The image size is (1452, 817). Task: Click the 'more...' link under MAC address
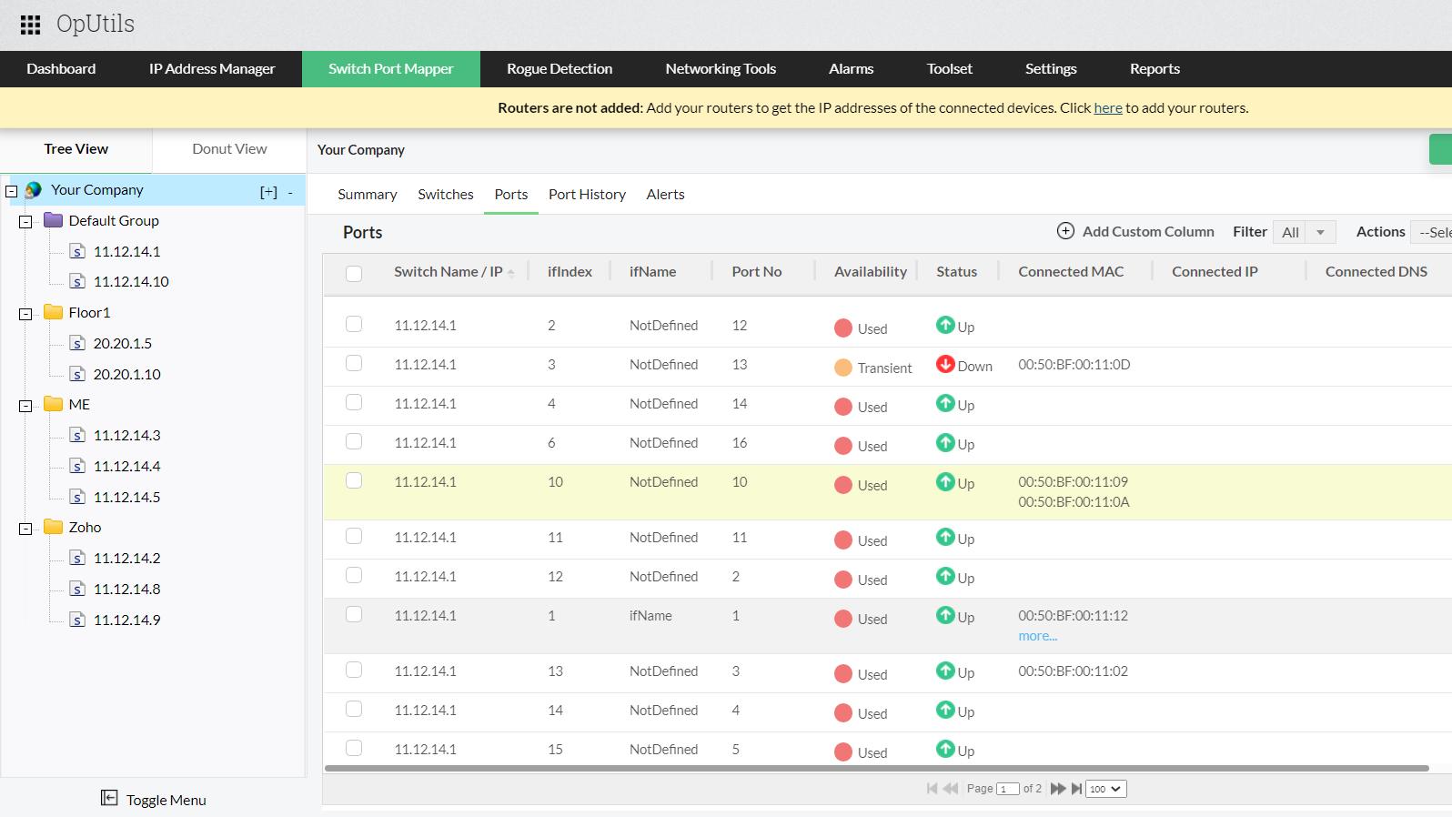pos(1037,636)
